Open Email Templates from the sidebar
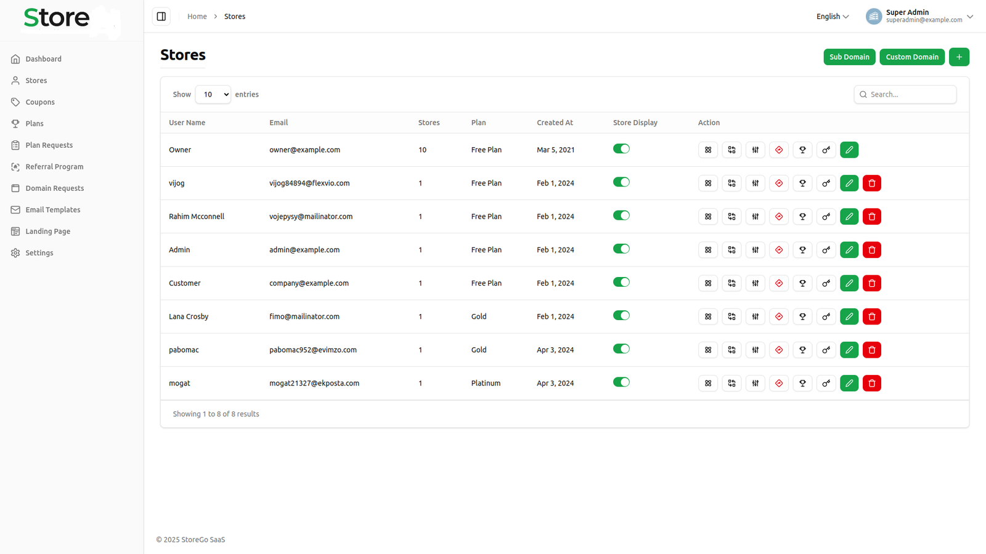This screenshot has height=554, width=986. (53, 210)
